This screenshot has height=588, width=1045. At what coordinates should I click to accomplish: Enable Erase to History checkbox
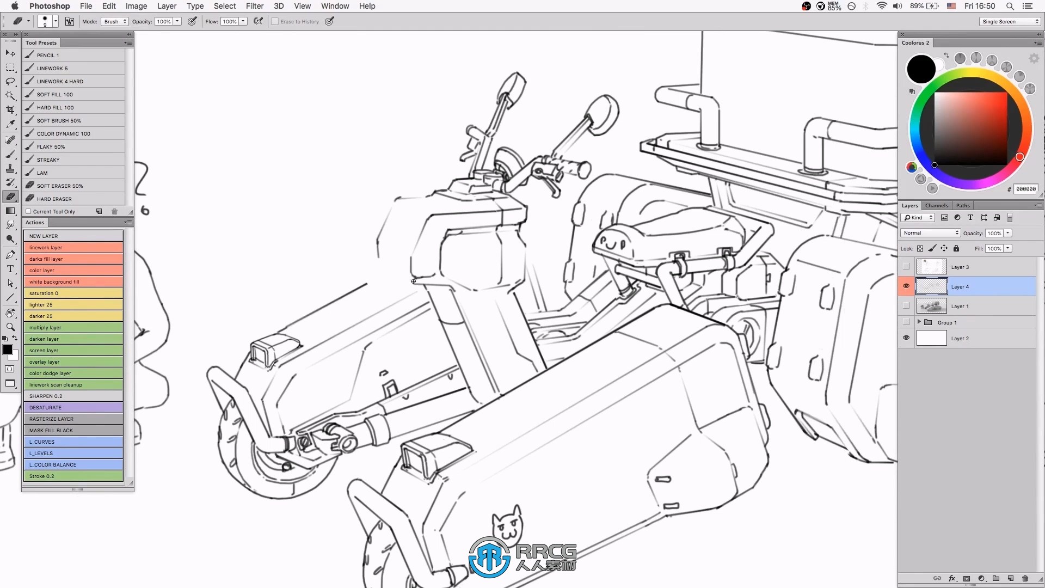pos(275,21)
